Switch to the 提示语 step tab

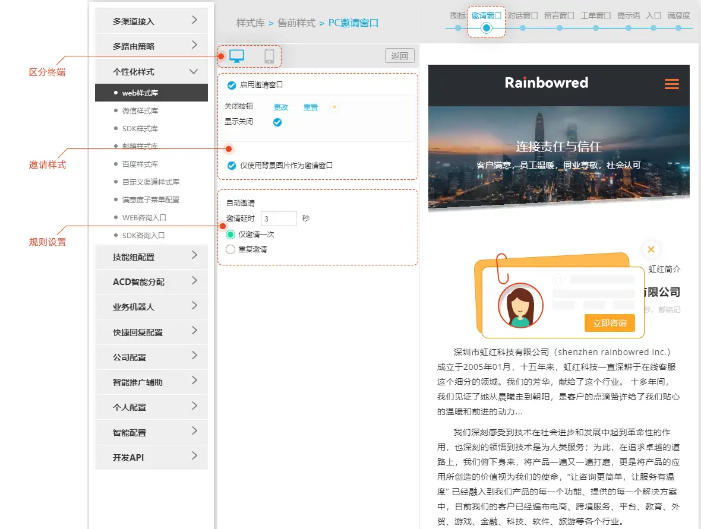pos(629,16)
